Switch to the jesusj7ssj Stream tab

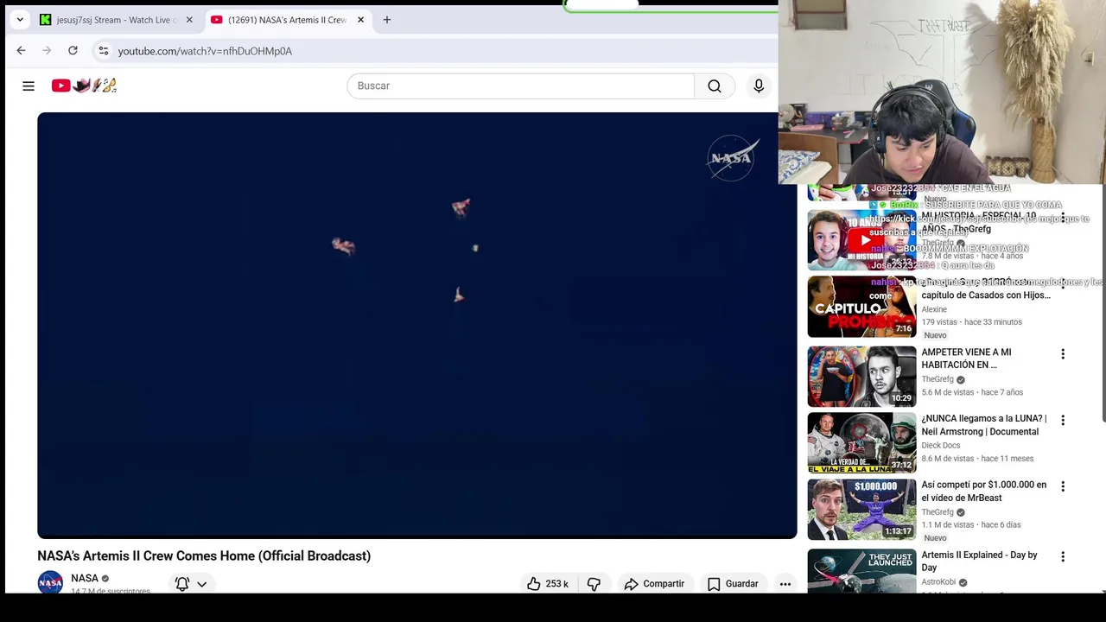(117, 20)
